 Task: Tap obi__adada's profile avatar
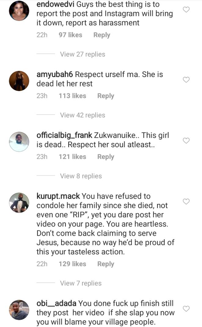[x=19, y=310]
